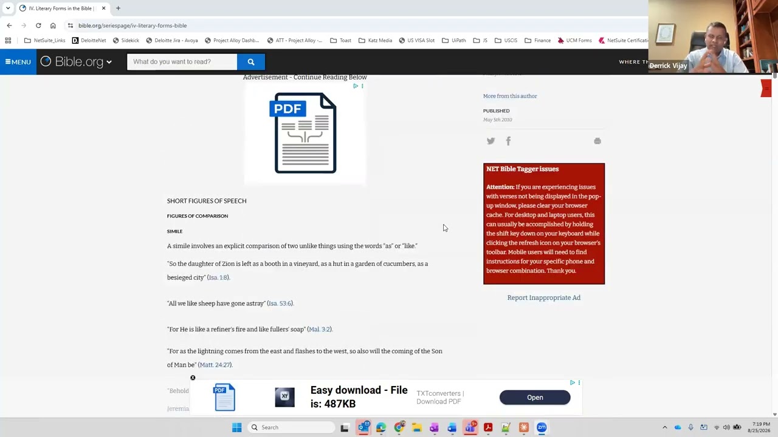Select the 'IV. Literary Forms in the Bible' tab
The image size is (778, 437).
coord(63,8)
